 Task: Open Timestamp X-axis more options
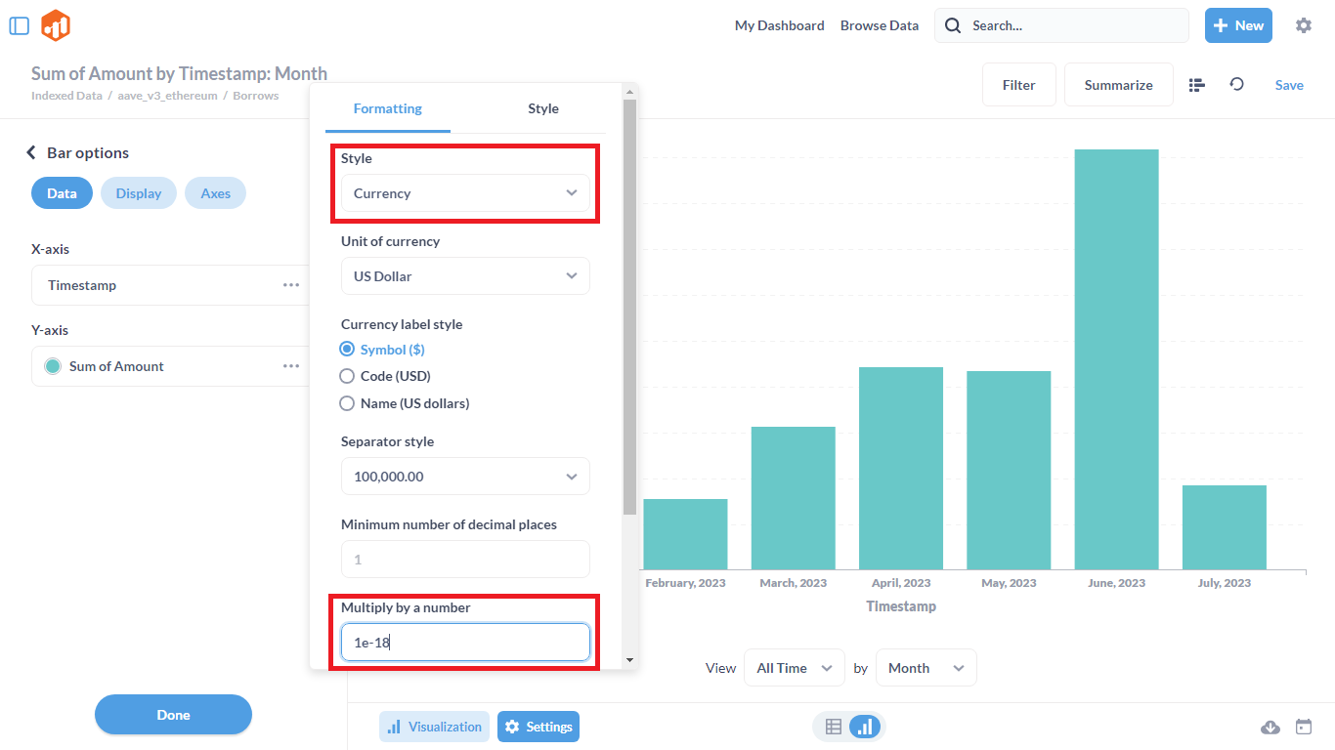point(291,285)
